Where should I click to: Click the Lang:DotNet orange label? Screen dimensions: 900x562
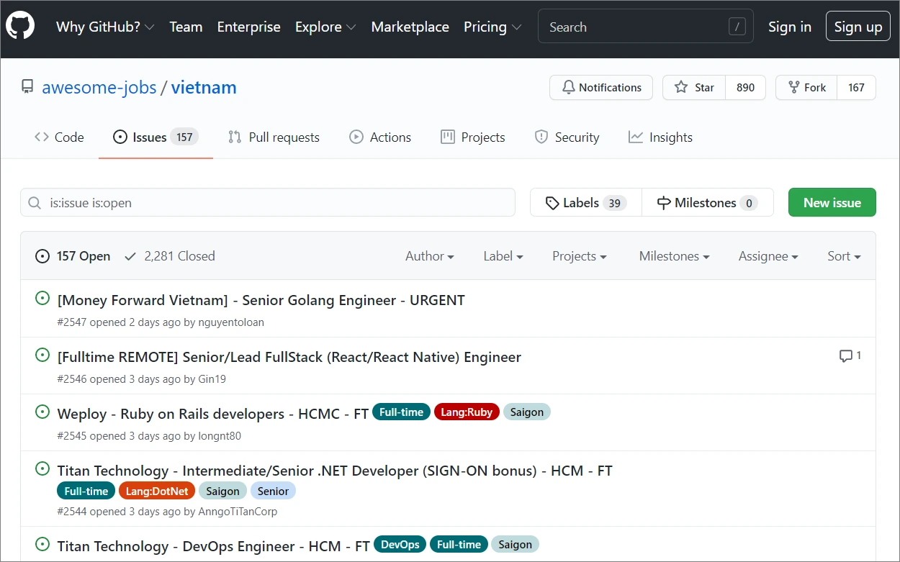pyautogui.click(x=157, y=491)
